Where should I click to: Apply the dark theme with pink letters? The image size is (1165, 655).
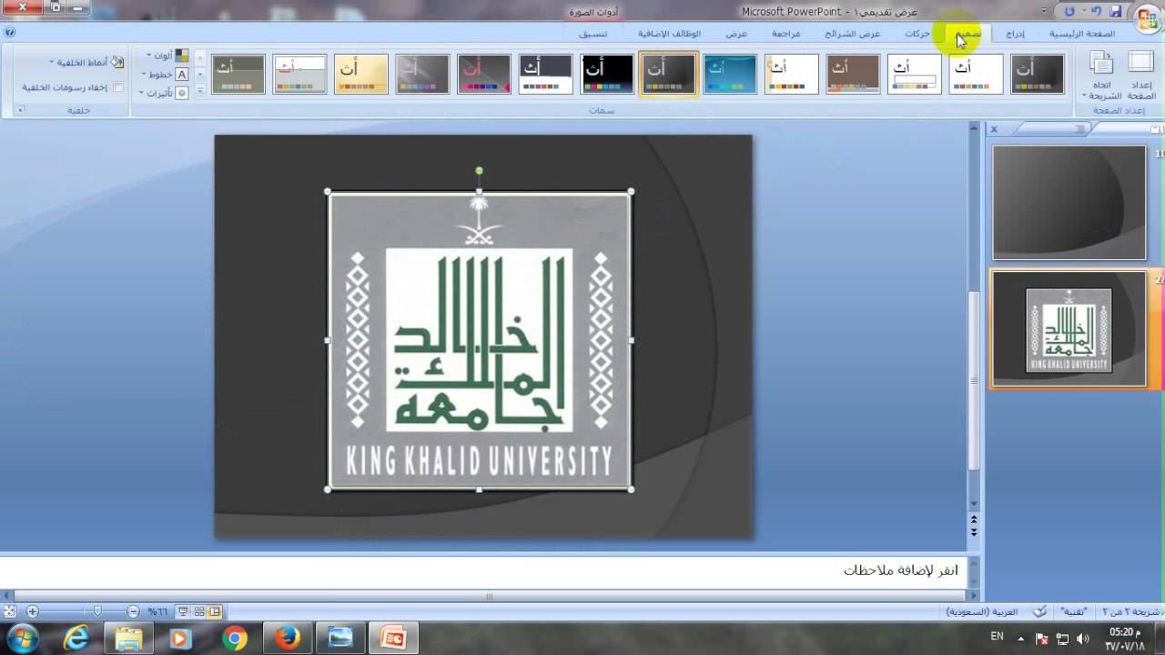pos(484,75)
